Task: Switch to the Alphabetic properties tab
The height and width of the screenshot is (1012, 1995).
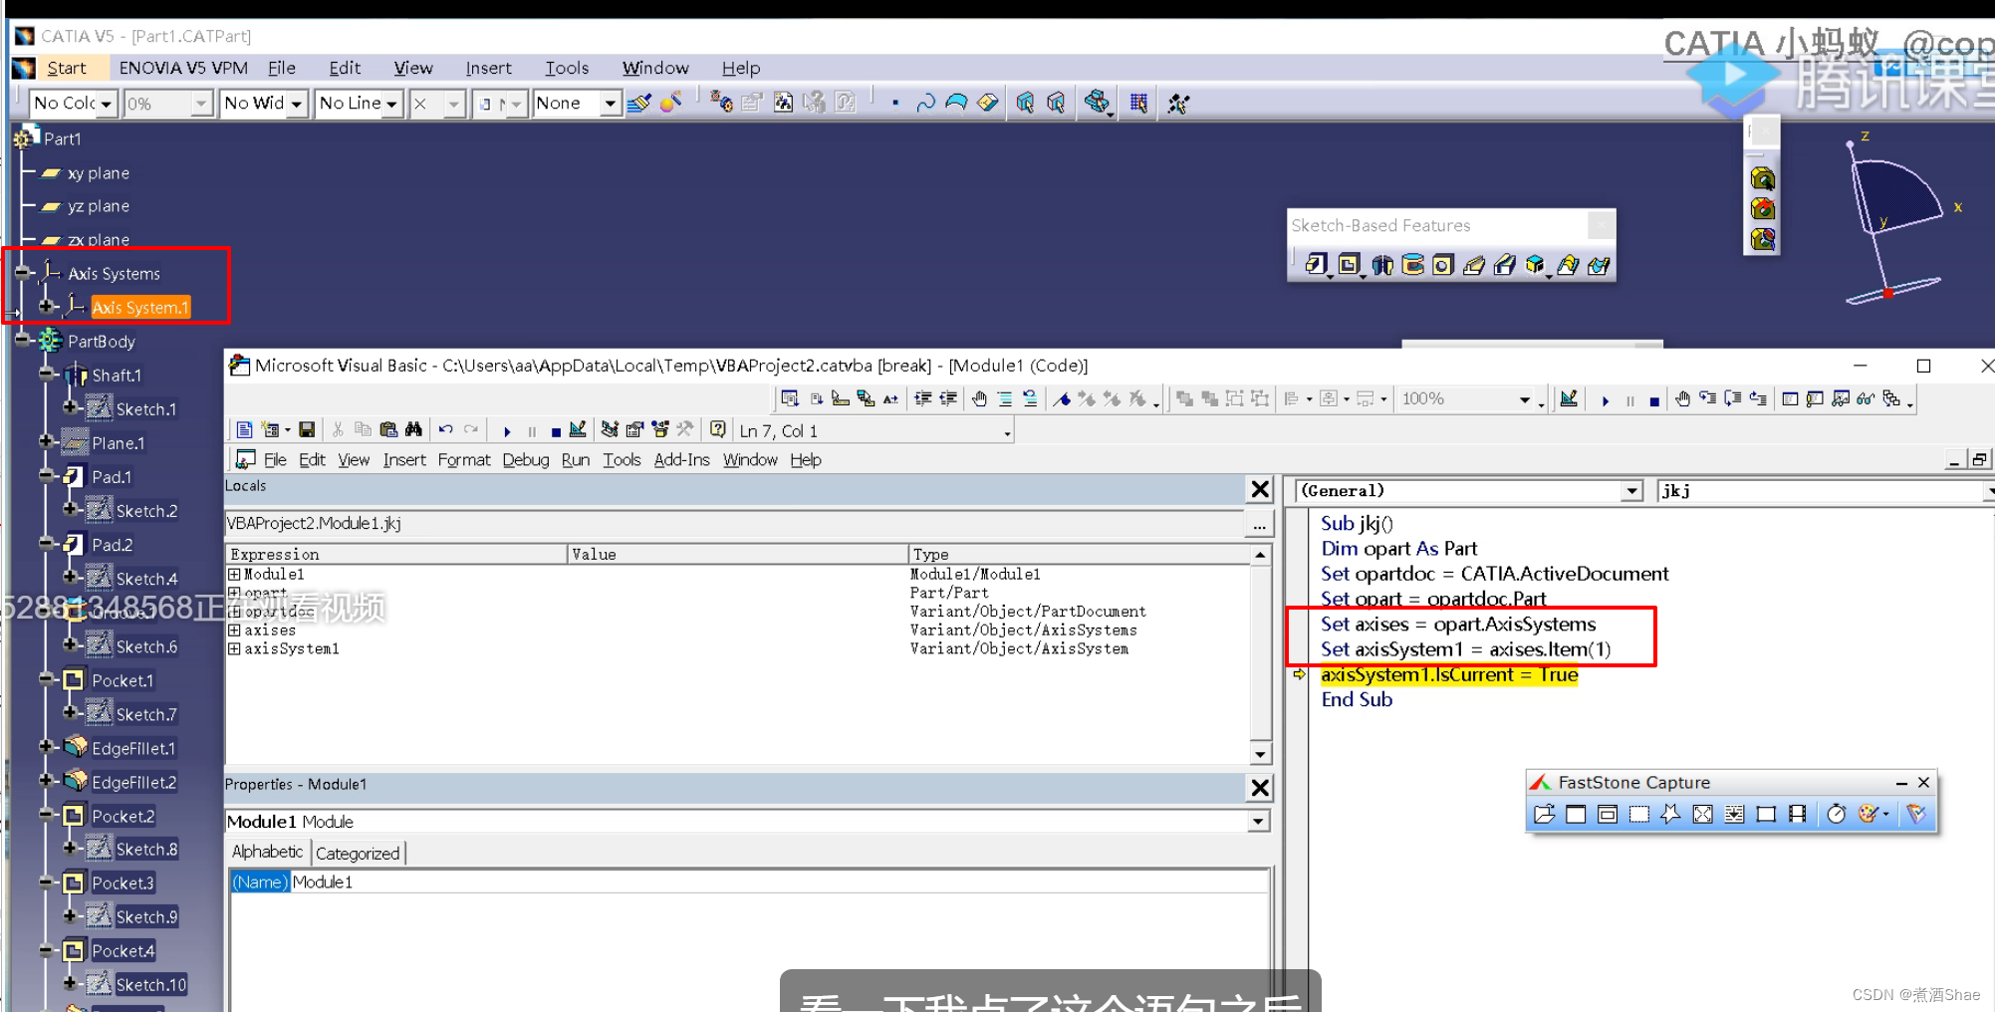Action: 267,852
